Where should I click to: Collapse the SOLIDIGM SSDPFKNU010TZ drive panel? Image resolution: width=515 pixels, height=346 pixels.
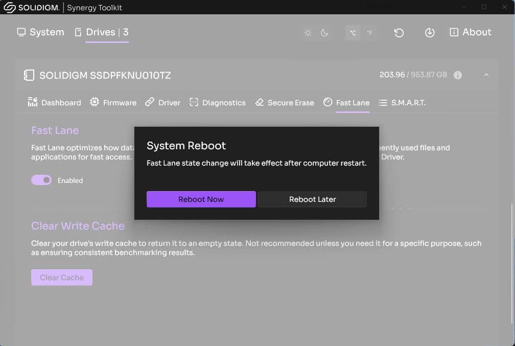[486, 75]
